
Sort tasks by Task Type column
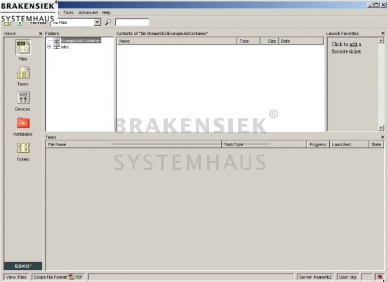[x=264, y=144]
